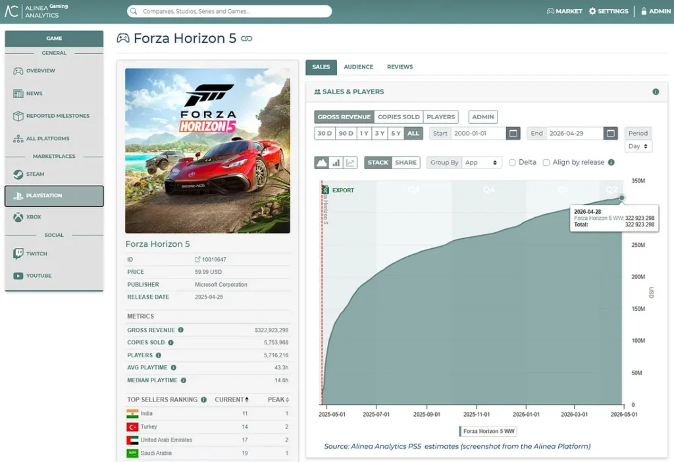
Task: Click info icon next to Median Playtime
Action: tap(184, 380)
